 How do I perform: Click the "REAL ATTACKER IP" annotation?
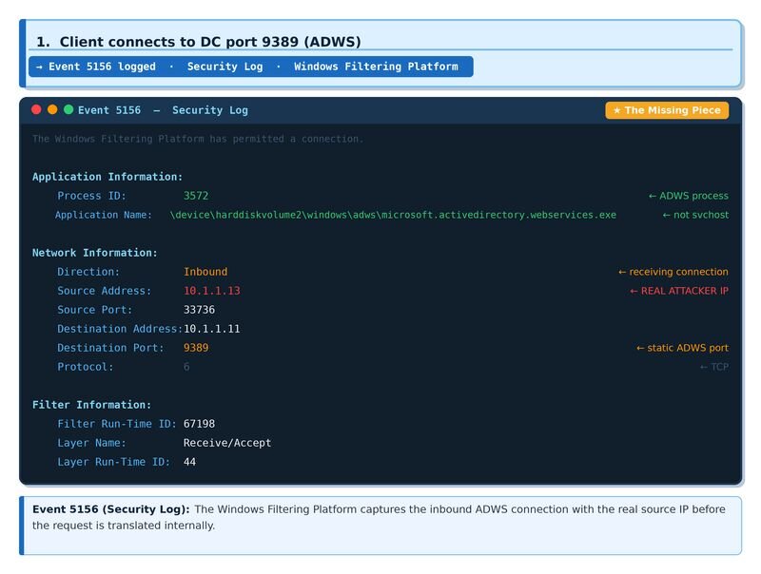[x=679, y=291]
